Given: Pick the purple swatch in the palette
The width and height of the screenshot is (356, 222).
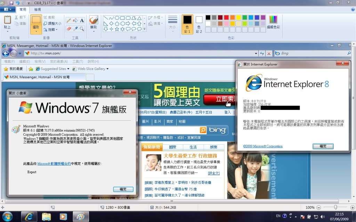Looking at the screenshot, I should (x=263, y=17).
